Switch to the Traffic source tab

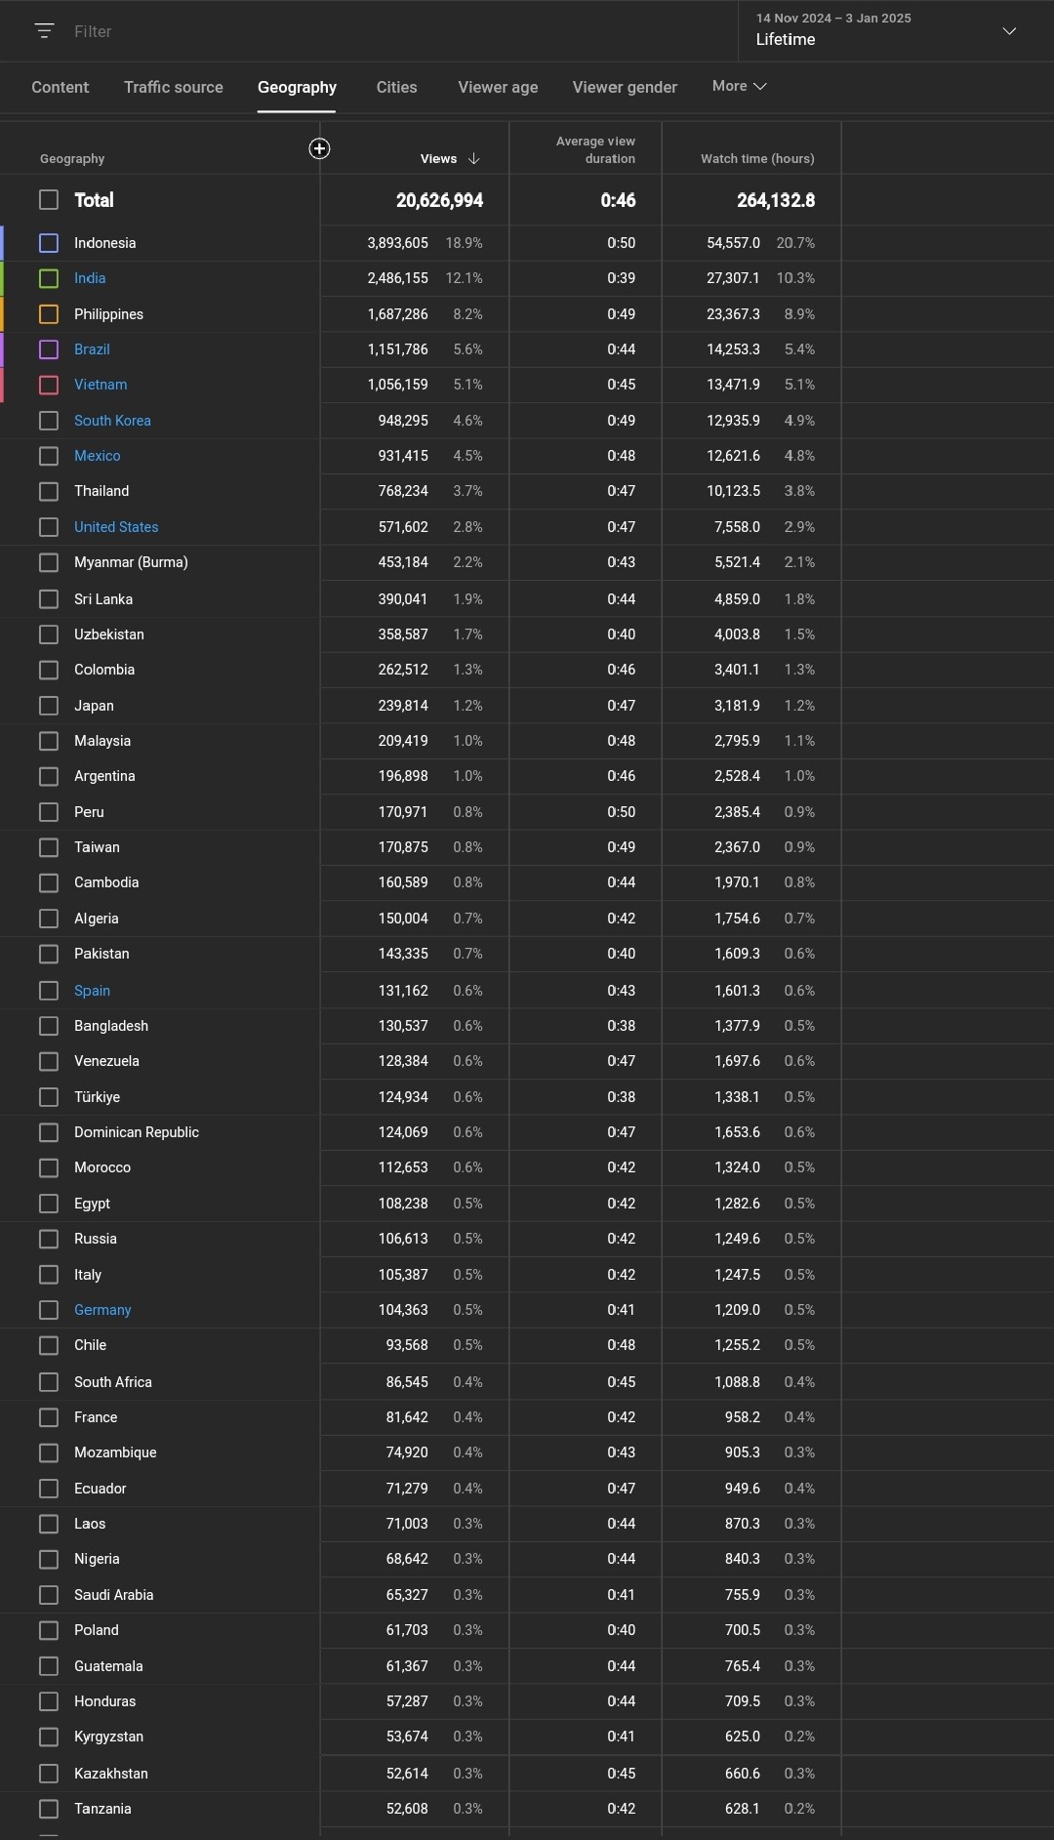pyautogui.click(x=174, y=87)
